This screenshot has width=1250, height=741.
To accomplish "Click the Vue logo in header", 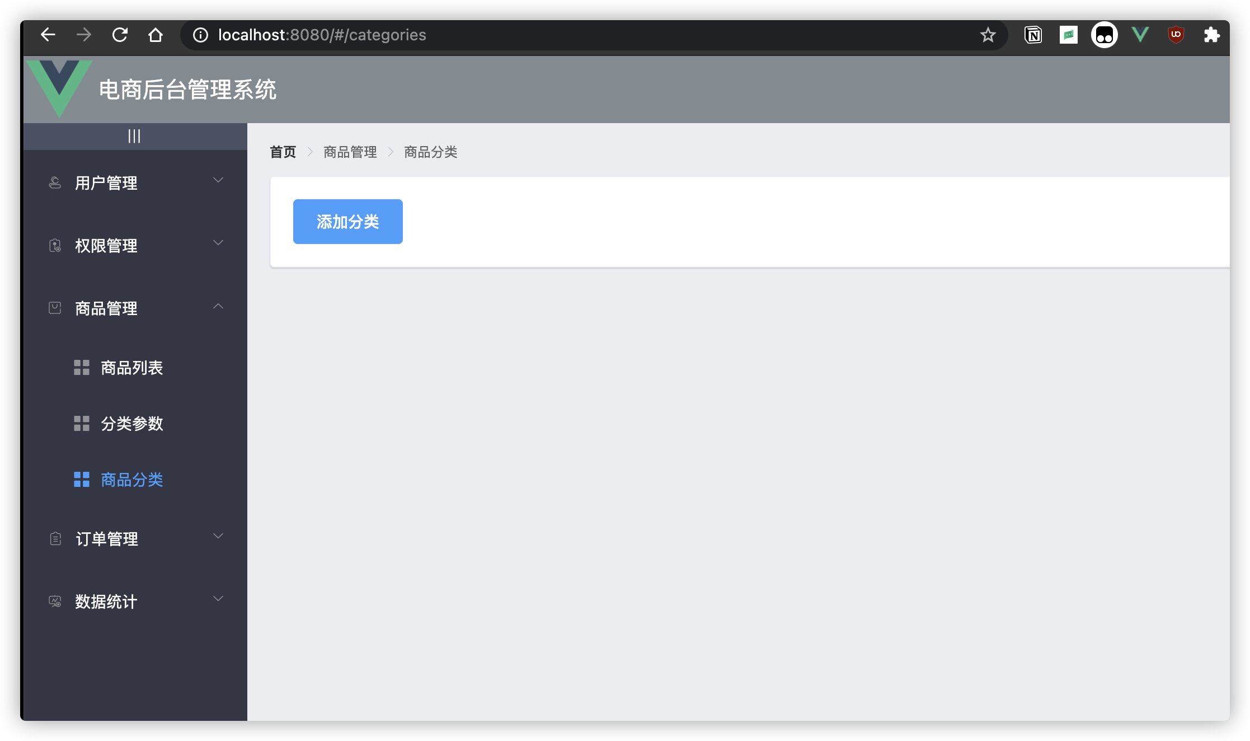I will (59, 88).
